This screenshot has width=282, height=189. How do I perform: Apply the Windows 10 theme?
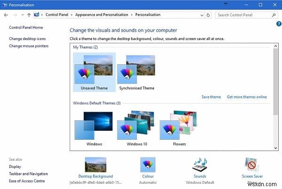137,129
